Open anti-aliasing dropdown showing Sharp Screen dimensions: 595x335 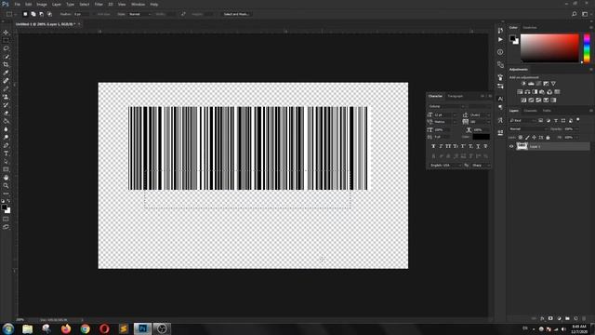(x=481, y=166)
